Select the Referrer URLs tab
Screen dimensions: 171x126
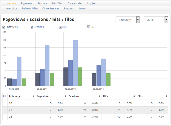pyautogui.click(x=30, y=9)
